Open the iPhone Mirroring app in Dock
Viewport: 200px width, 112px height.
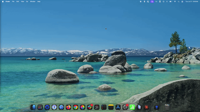pyautogui.click(x=139, y=107)
